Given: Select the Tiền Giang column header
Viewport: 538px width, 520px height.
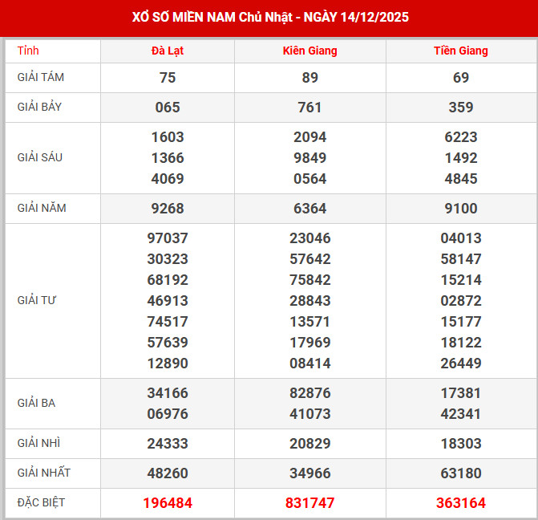Looking at the screenshot, I should coord(461,51).
